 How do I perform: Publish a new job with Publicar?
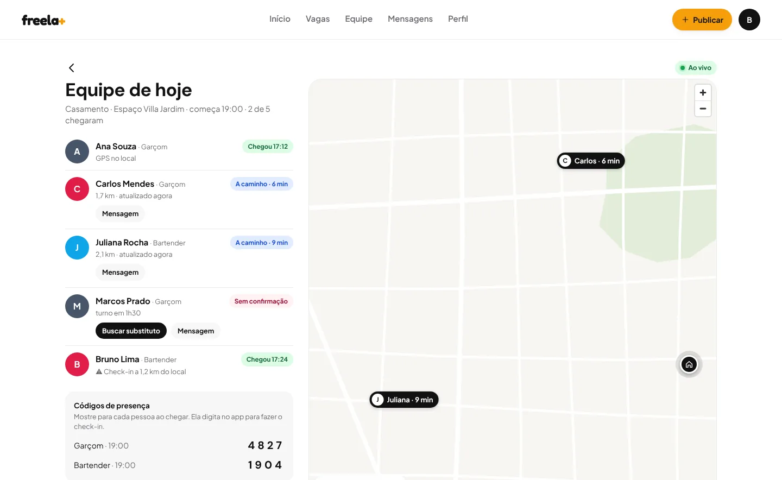coord(702,20)
